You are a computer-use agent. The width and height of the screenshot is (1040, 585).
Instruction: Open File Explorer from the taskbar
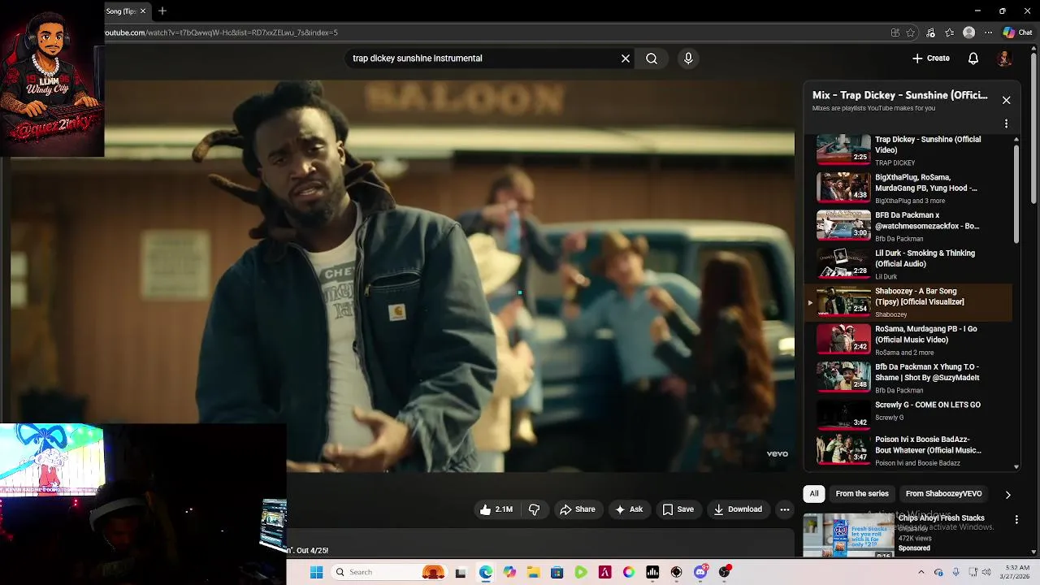click(533, 572)
